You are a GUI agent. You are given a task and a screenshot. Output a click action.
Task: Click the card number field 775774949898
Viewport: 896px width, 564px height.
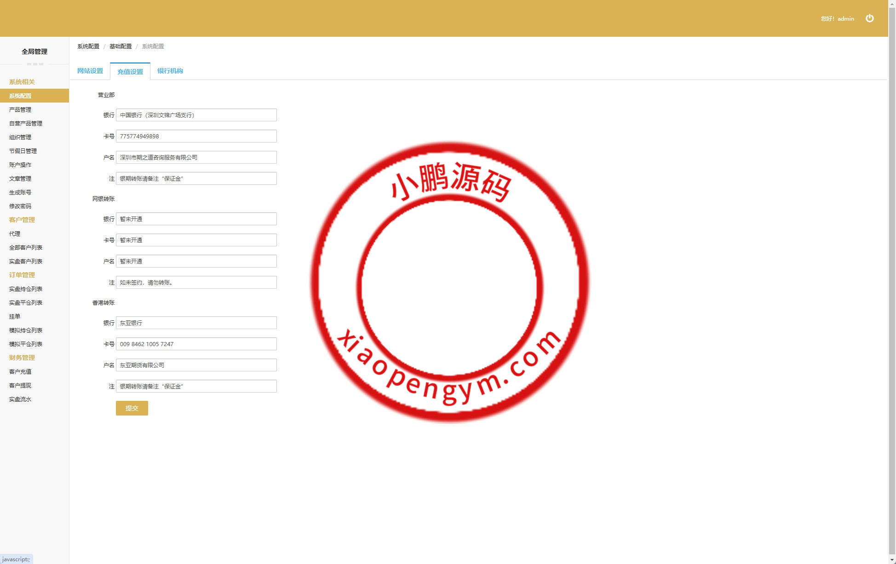(x=196, y=136)
